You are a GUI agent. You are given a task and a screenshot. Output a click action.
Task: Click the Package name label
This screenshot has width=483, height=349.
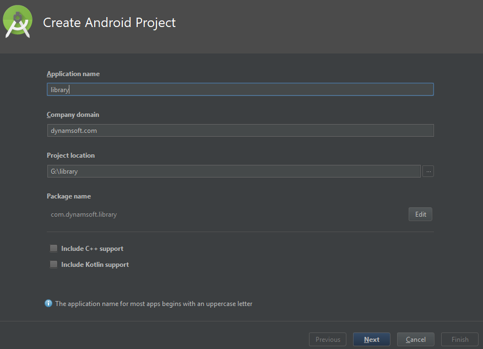(x=69, y=196)
